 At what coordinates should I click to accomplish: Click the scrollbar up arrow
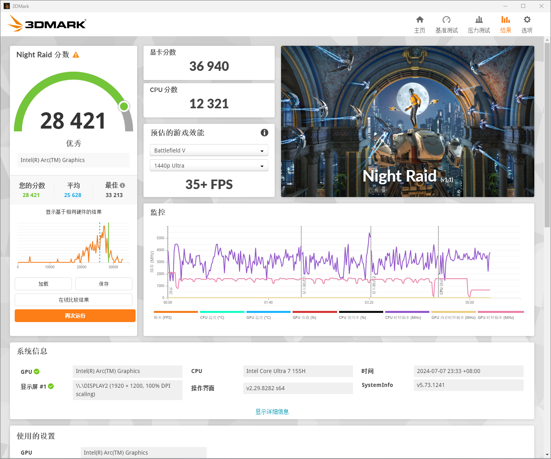(x=547, y=40)
